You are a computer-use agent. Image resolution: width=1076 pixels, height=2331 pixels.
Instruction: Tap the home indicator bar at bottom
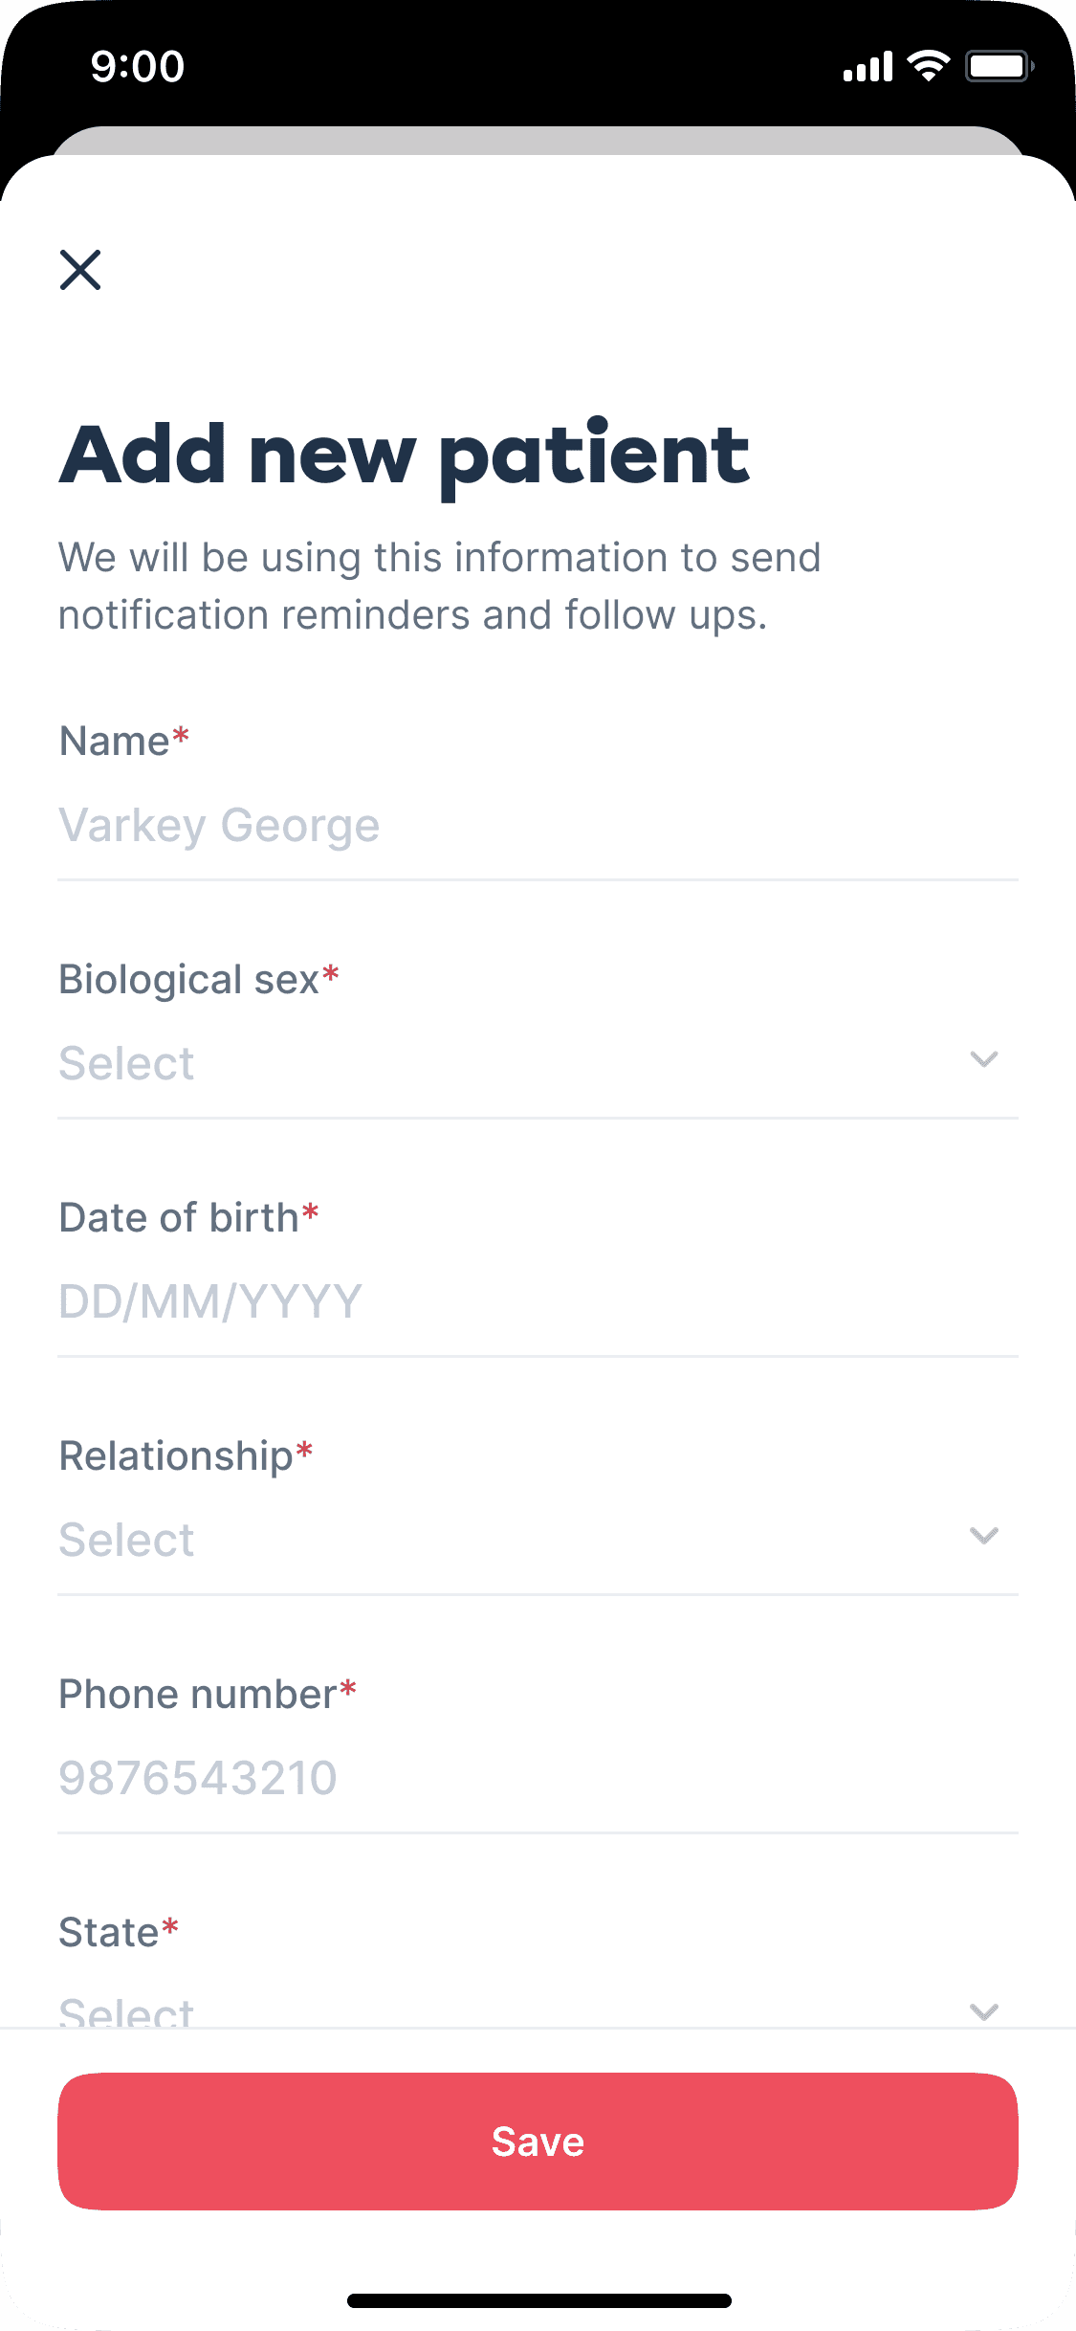[538, 2300]
